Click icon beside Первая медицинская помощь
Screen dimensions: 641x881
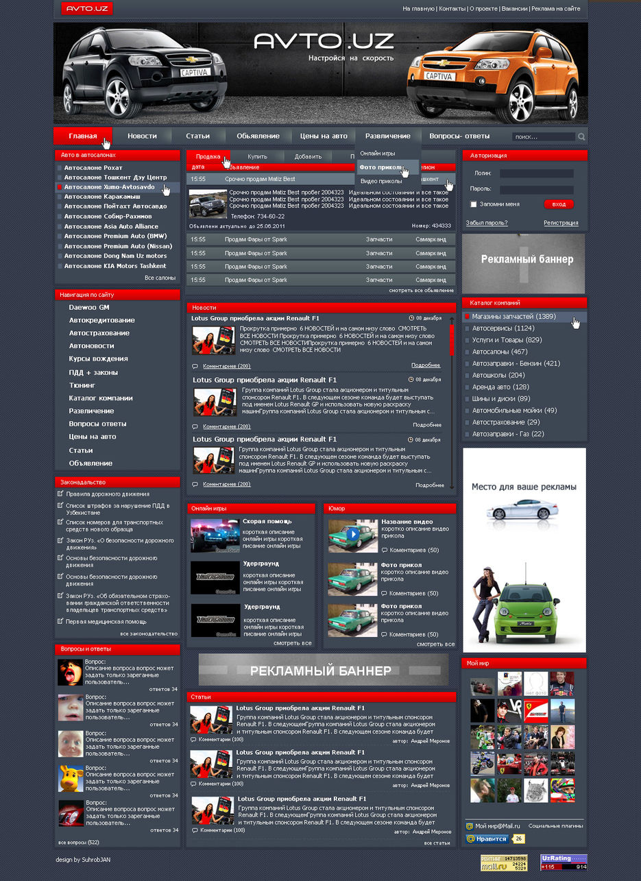60,621
